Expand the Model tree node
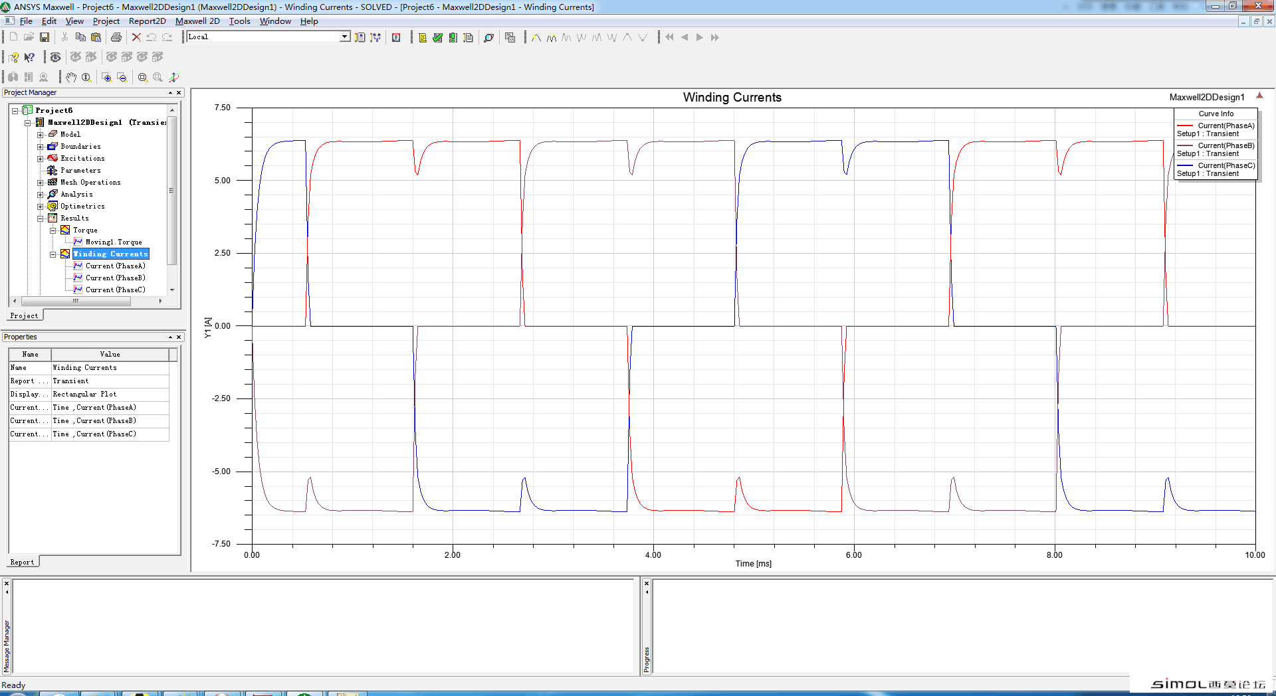 coord(40,134)
